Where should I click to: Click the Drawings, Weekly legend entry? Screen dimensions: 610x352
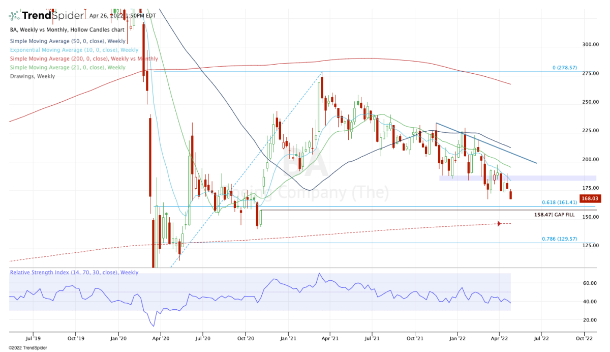[32, 76]
